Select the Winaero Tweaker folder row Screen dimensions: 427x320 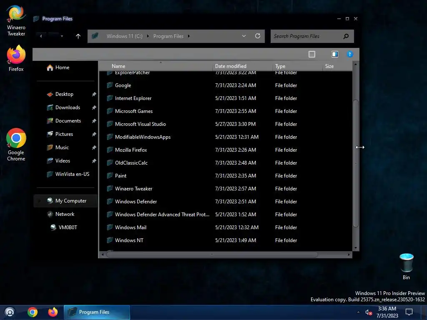point(225,189)
